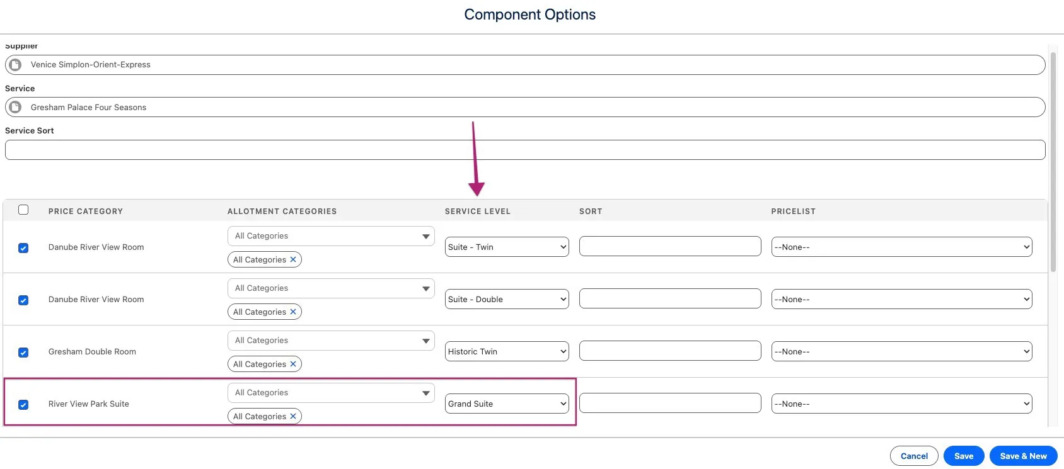Open the Grand Suite service level dropdown
1064x469 pixels.
(507, 404)
